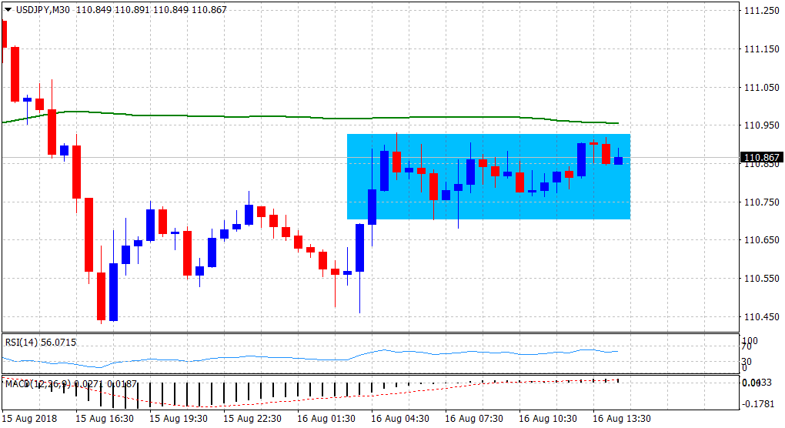Click the current price label 110.867
785x428 pixels.
760,158
